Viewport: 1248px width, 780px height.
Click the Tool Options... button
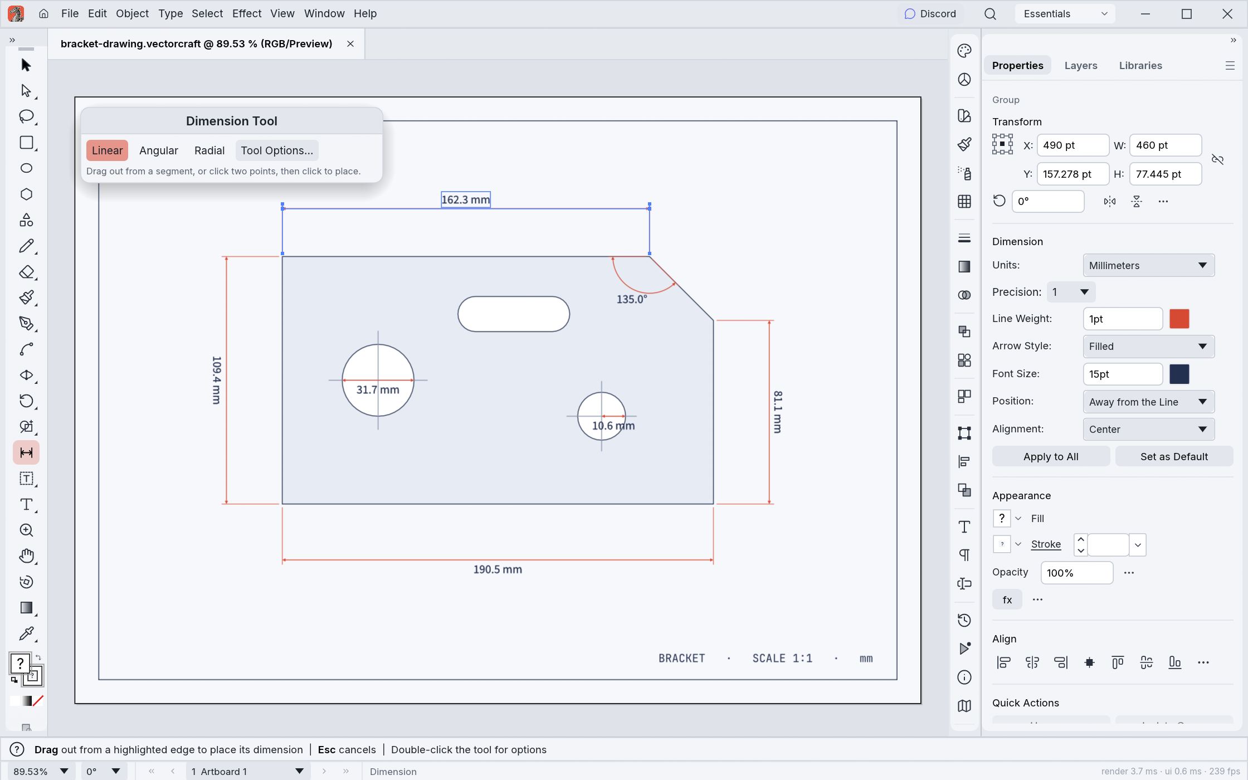point(277,150)
